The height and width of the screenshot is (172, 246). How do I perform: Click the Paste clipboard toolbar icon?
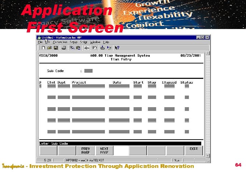(78, 48)
